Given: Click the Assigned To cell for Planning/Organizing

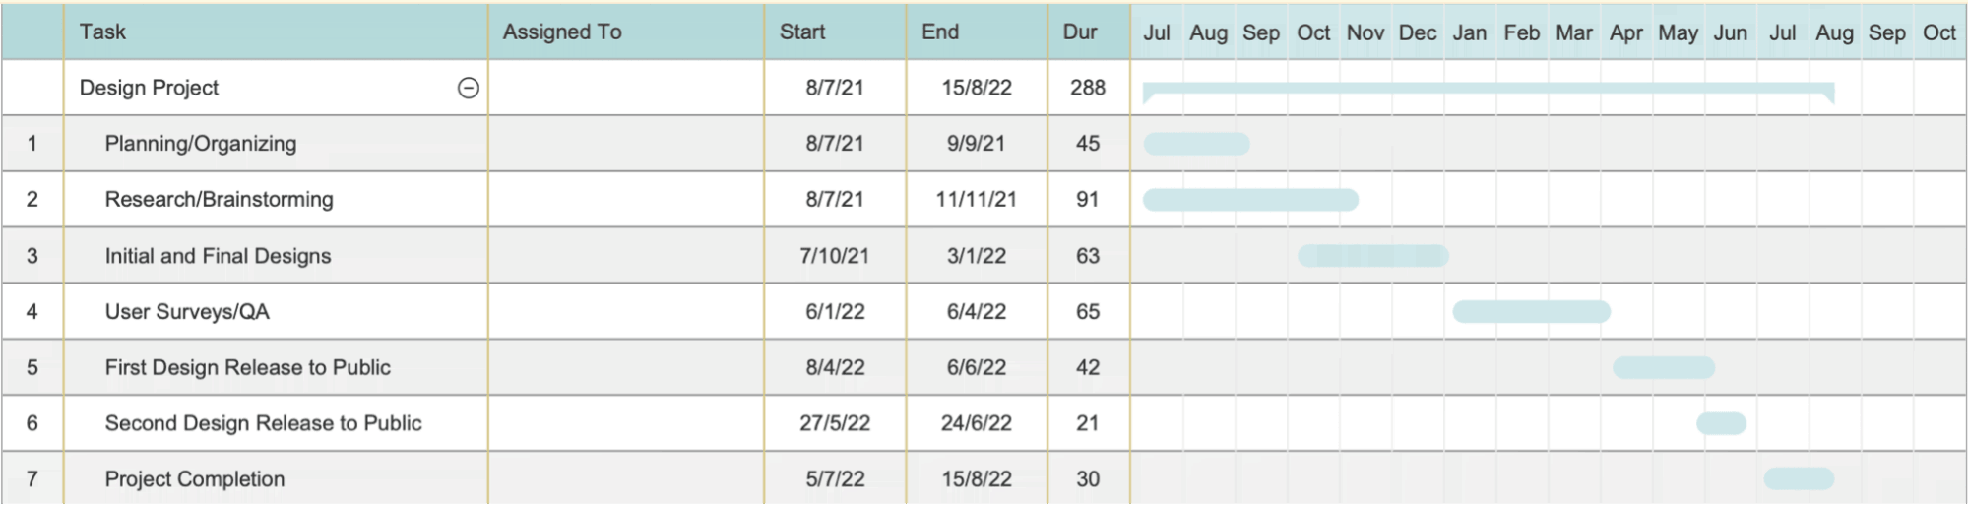Looking at the screenshot, I should coord(626,144).
